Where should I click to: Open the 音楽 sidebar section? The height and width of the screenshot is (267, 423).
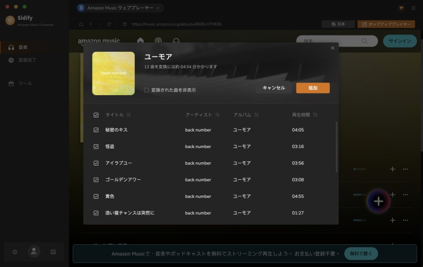pos(34,48)
